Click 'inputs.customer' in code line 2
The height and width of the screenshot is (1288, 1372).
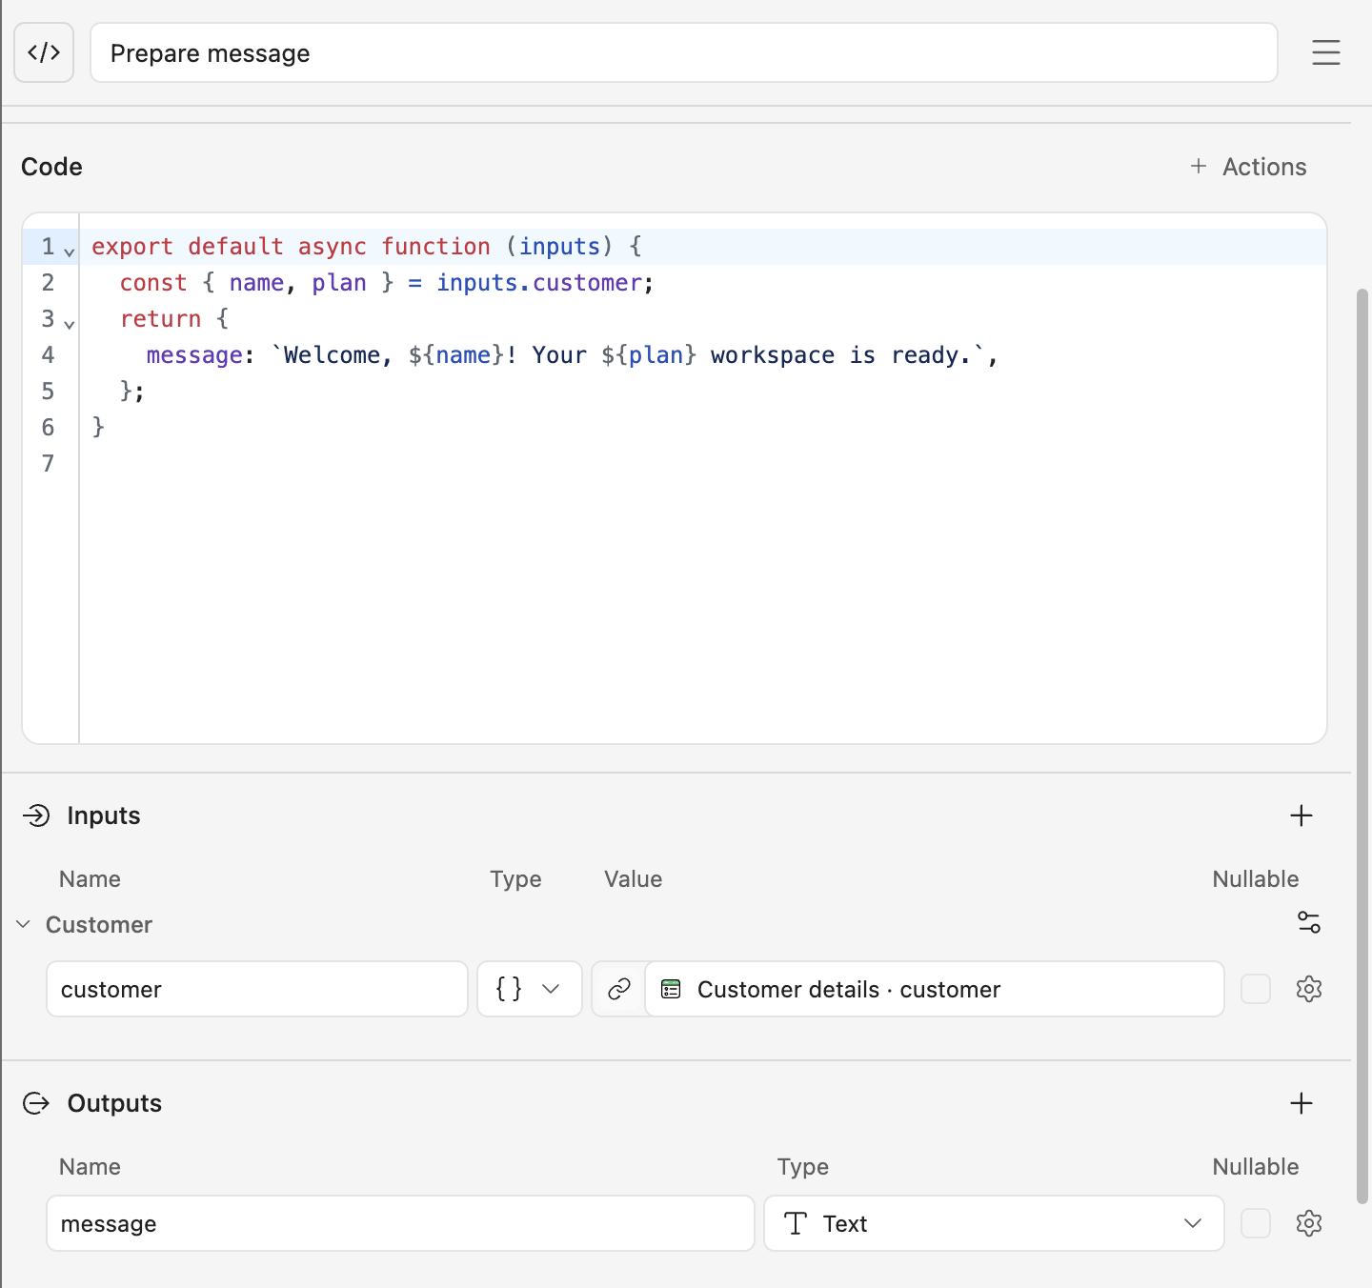click(x=538, y=283)
